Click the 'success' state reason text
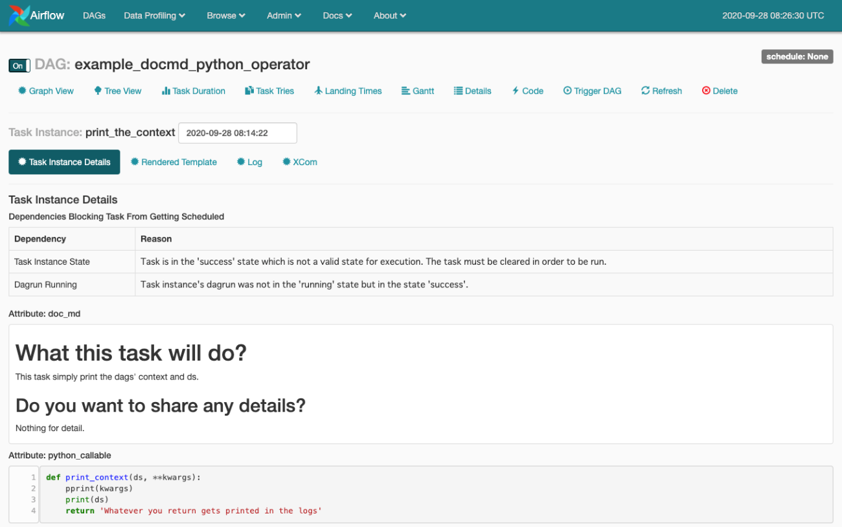Image resolution: width=842 pixels, height=527 pixels. (373, 262)
